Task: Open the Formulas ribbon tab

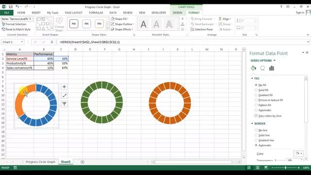Action: 96,13
